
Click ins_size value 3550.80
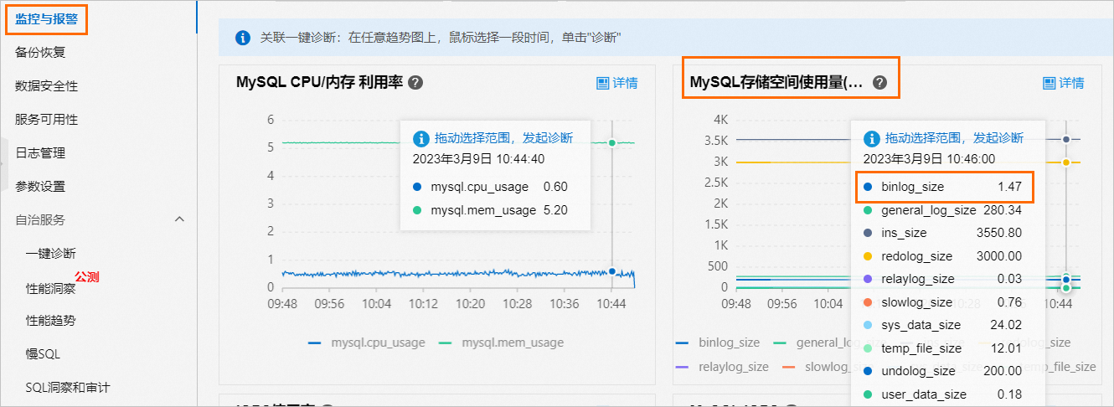(x=999, y=233)
